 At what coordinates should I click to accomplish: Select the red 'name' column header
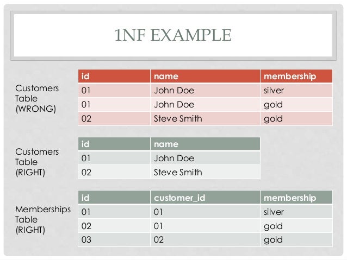205,76
